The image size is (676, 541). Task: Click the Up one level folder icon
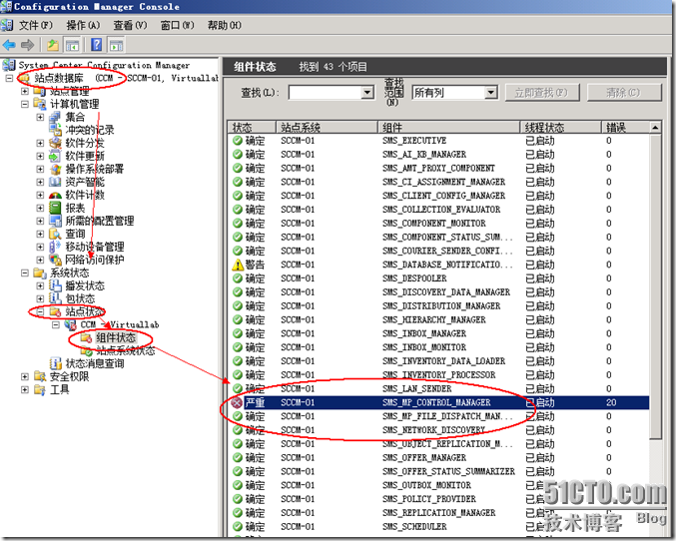coord(53,45)
